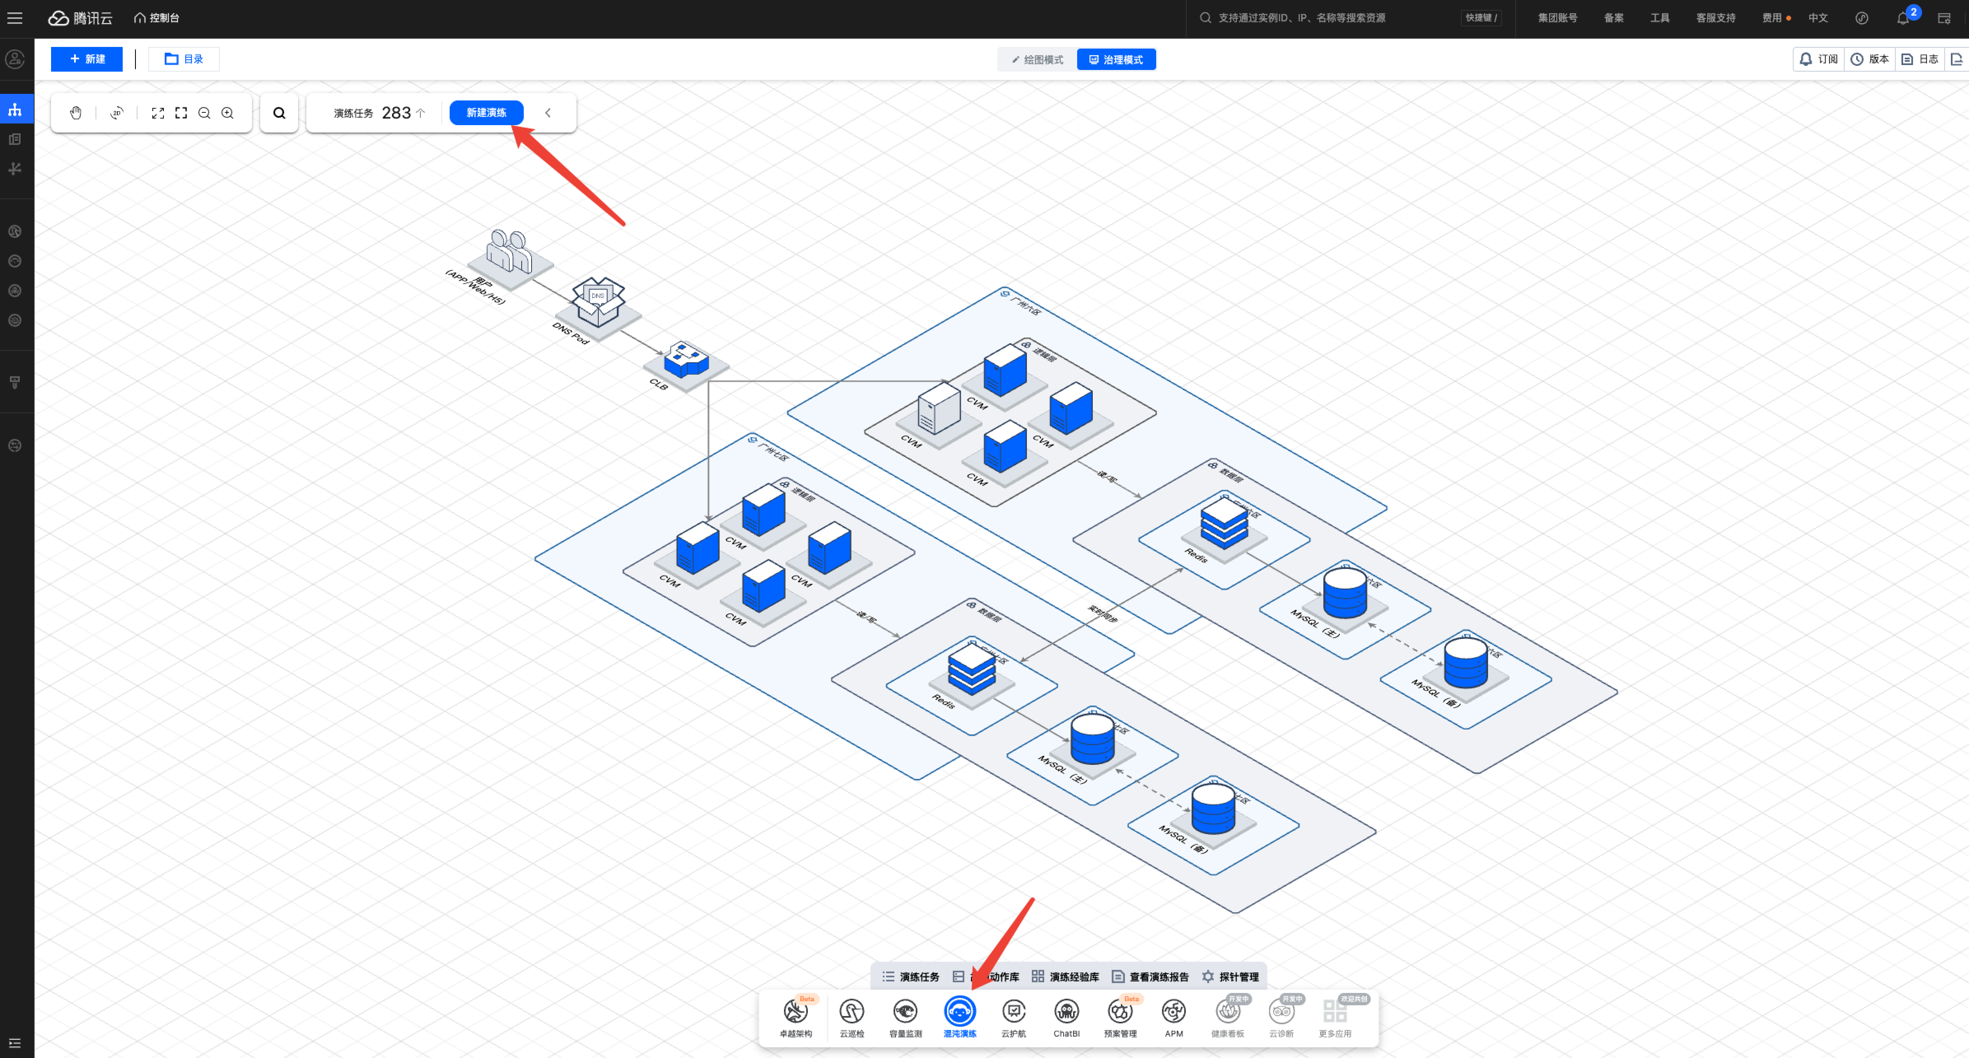1969x1058 pixels.
Task: Open the 中文 language dropdown
Action: point(1817,18)
